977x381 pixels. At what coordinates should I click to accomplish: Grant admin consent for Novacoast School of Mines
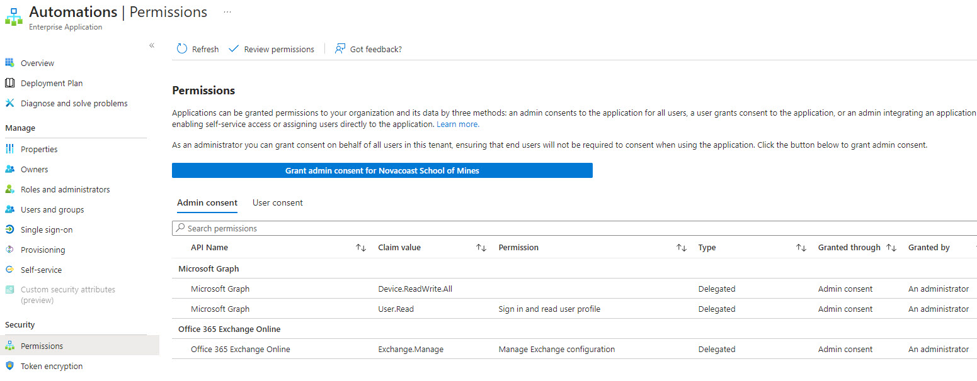coord(382,170)
